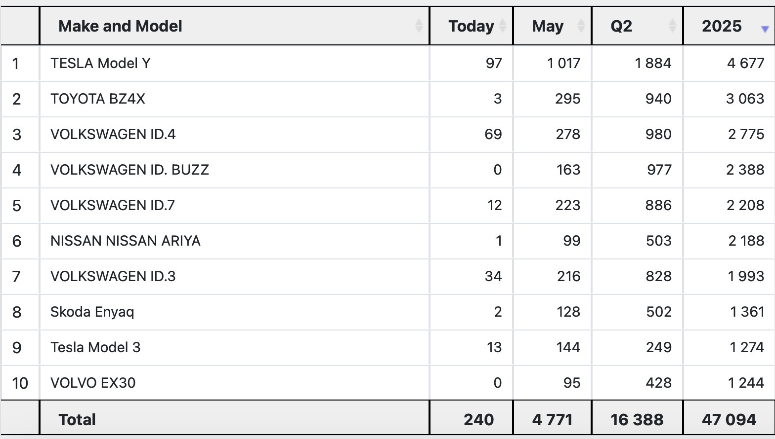Sort by the Today column header
The width and height of the screenshot is (775, 439).
pos(471,26)
